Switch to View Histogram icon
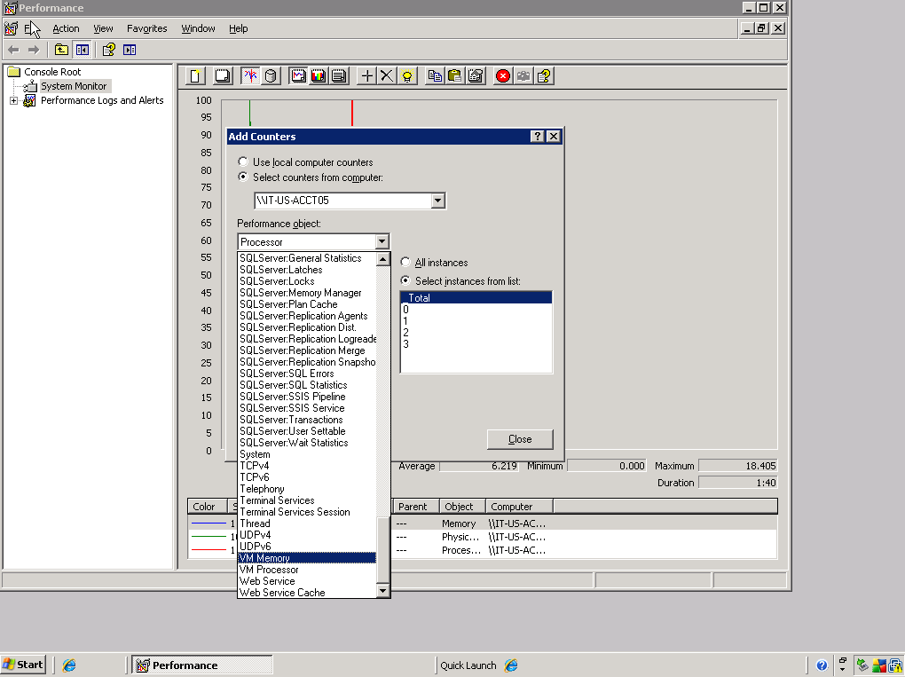 319,76
